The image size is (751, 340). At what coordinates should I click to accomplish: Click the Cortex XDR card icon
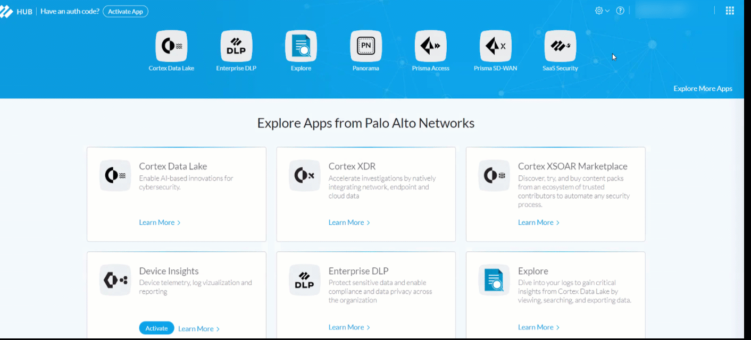click(x=305, y=176)
